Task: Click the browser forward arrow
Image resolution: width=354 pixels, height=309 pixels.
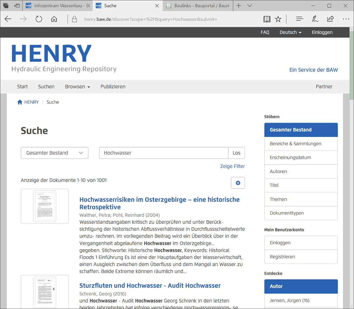Action: pos(23,19)
